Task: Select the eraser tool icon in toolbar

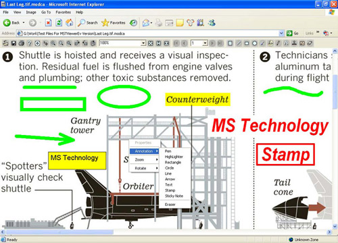Action: point(310,43)
